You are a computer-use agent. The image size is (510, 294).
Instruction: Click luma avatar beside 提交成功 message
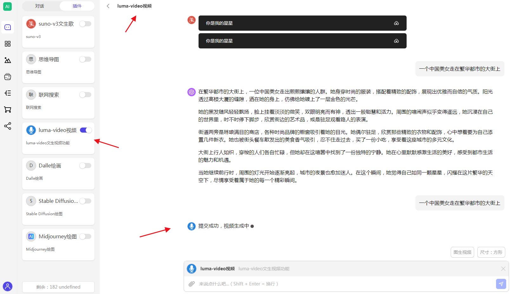click(x=192, y=226)
